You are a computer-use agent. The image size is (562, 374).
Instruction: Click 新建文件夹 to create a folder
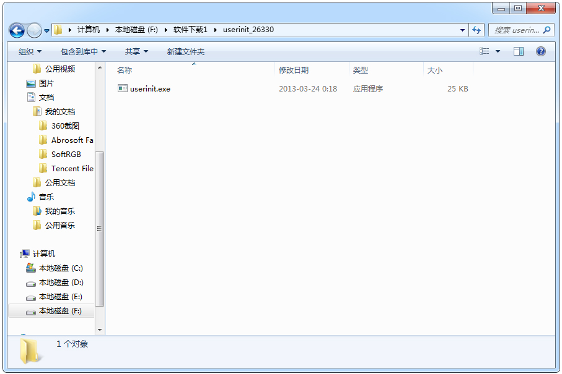(x=186, y=52)
